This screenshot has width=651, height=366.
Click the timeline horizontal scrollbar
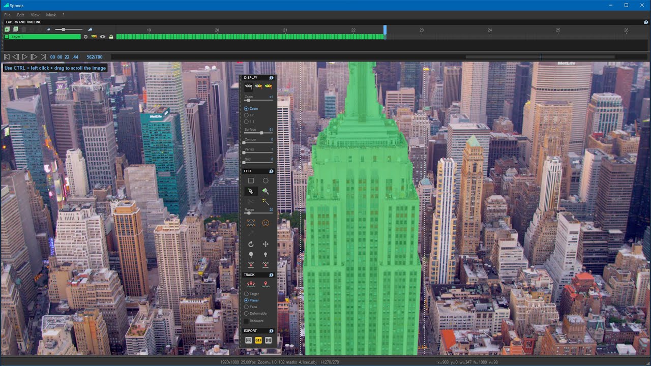tap(540, 57)
